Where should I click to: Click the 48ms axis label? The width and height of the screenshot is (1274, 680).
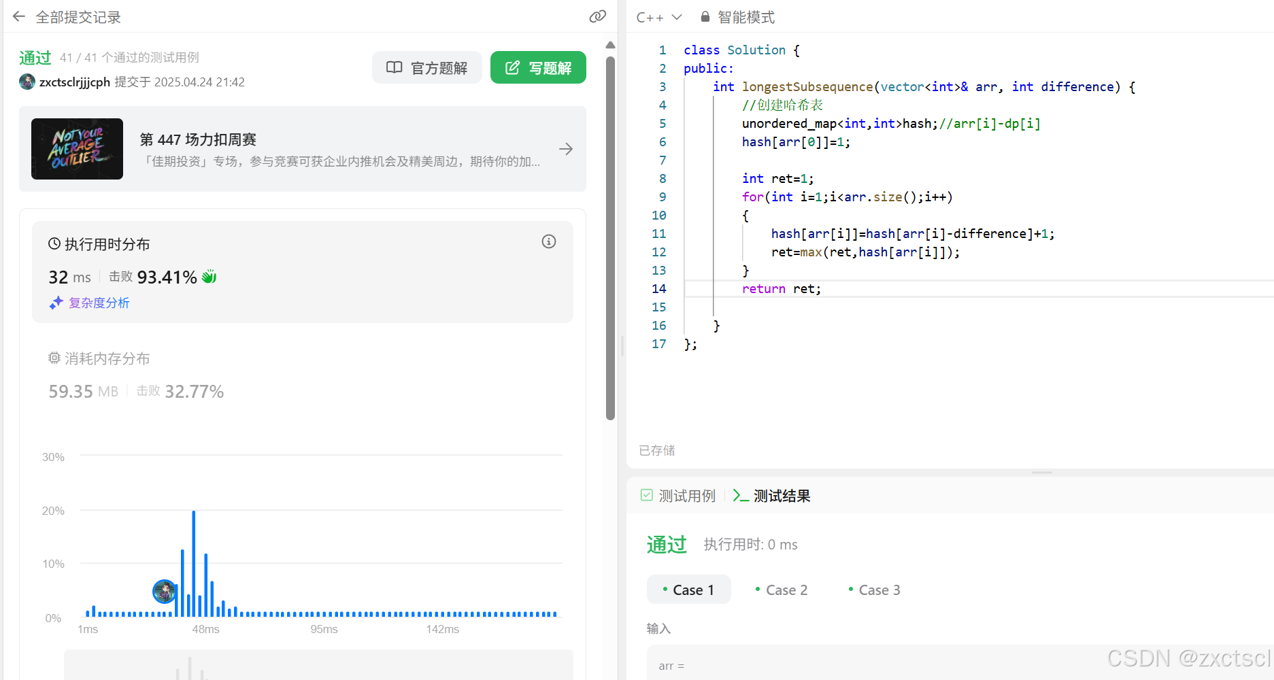pyautogui.click(x=205, y=629)
